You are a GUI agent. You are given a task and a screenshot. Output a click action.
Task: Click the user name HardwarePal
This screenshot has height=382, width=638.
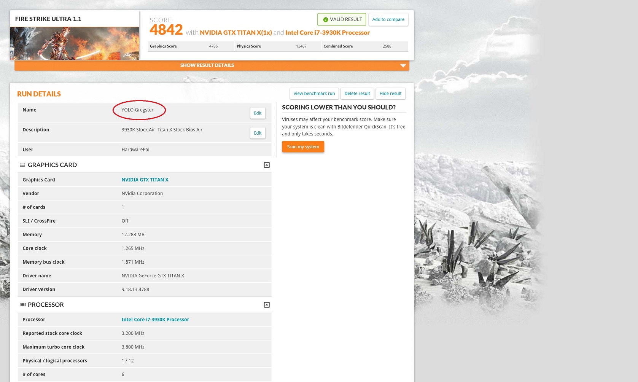pyautogui.click(x=135, y=150)
